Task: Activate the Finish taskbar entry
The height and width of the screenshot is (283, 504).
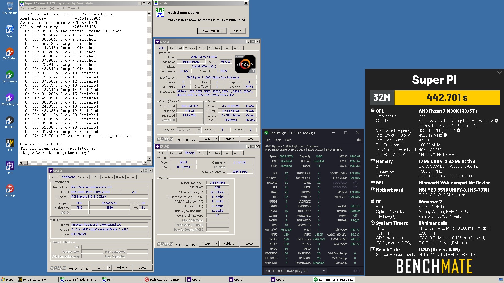Action: coord(122,280)
